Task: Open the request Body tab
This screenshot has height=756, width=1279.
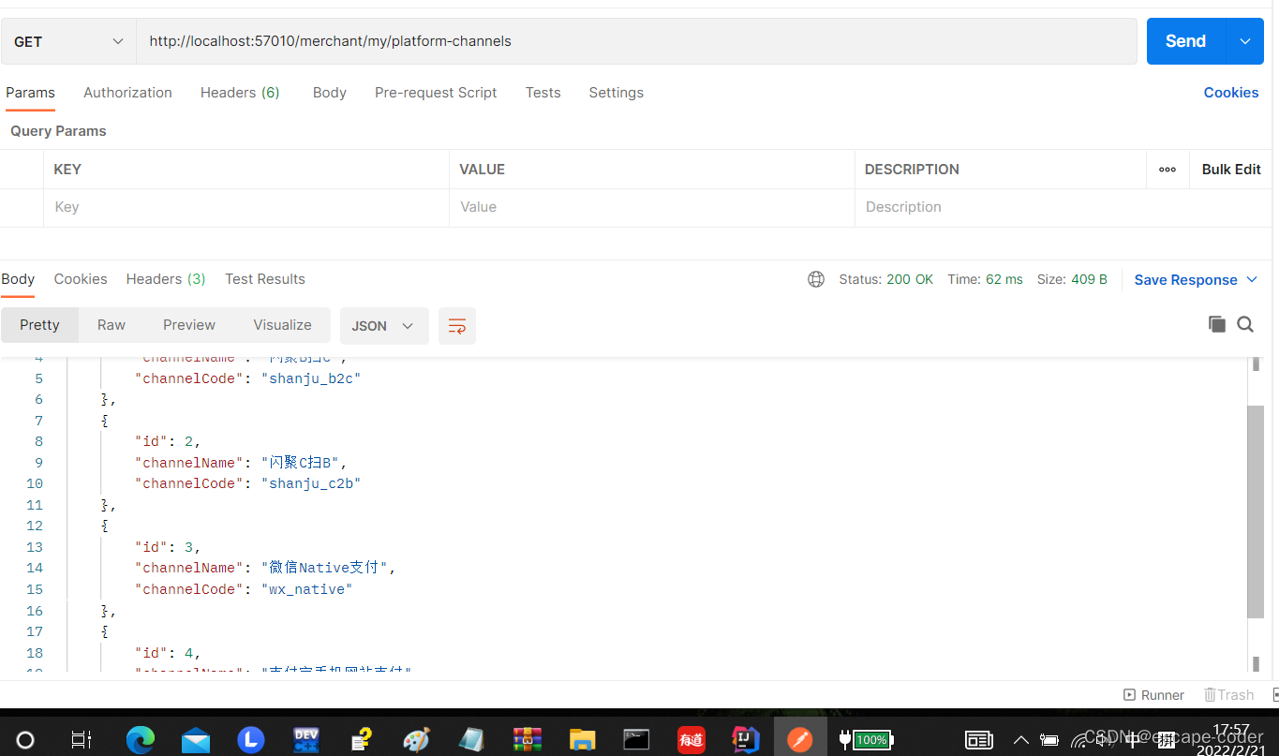Action: (330, 93)
